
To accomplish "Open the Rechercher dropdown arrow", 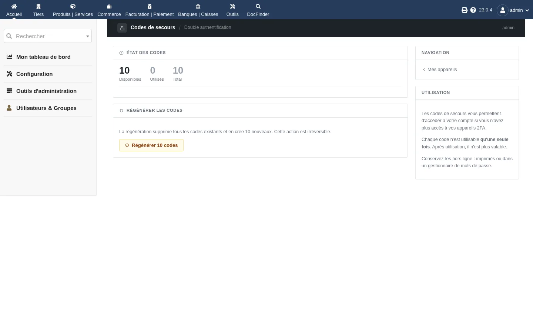I will (88, 36).
